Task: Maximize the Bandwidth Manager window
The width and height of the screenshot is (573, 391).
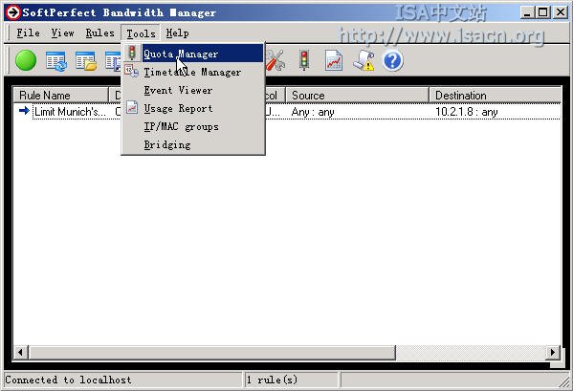Action: [x=543, y=12]
